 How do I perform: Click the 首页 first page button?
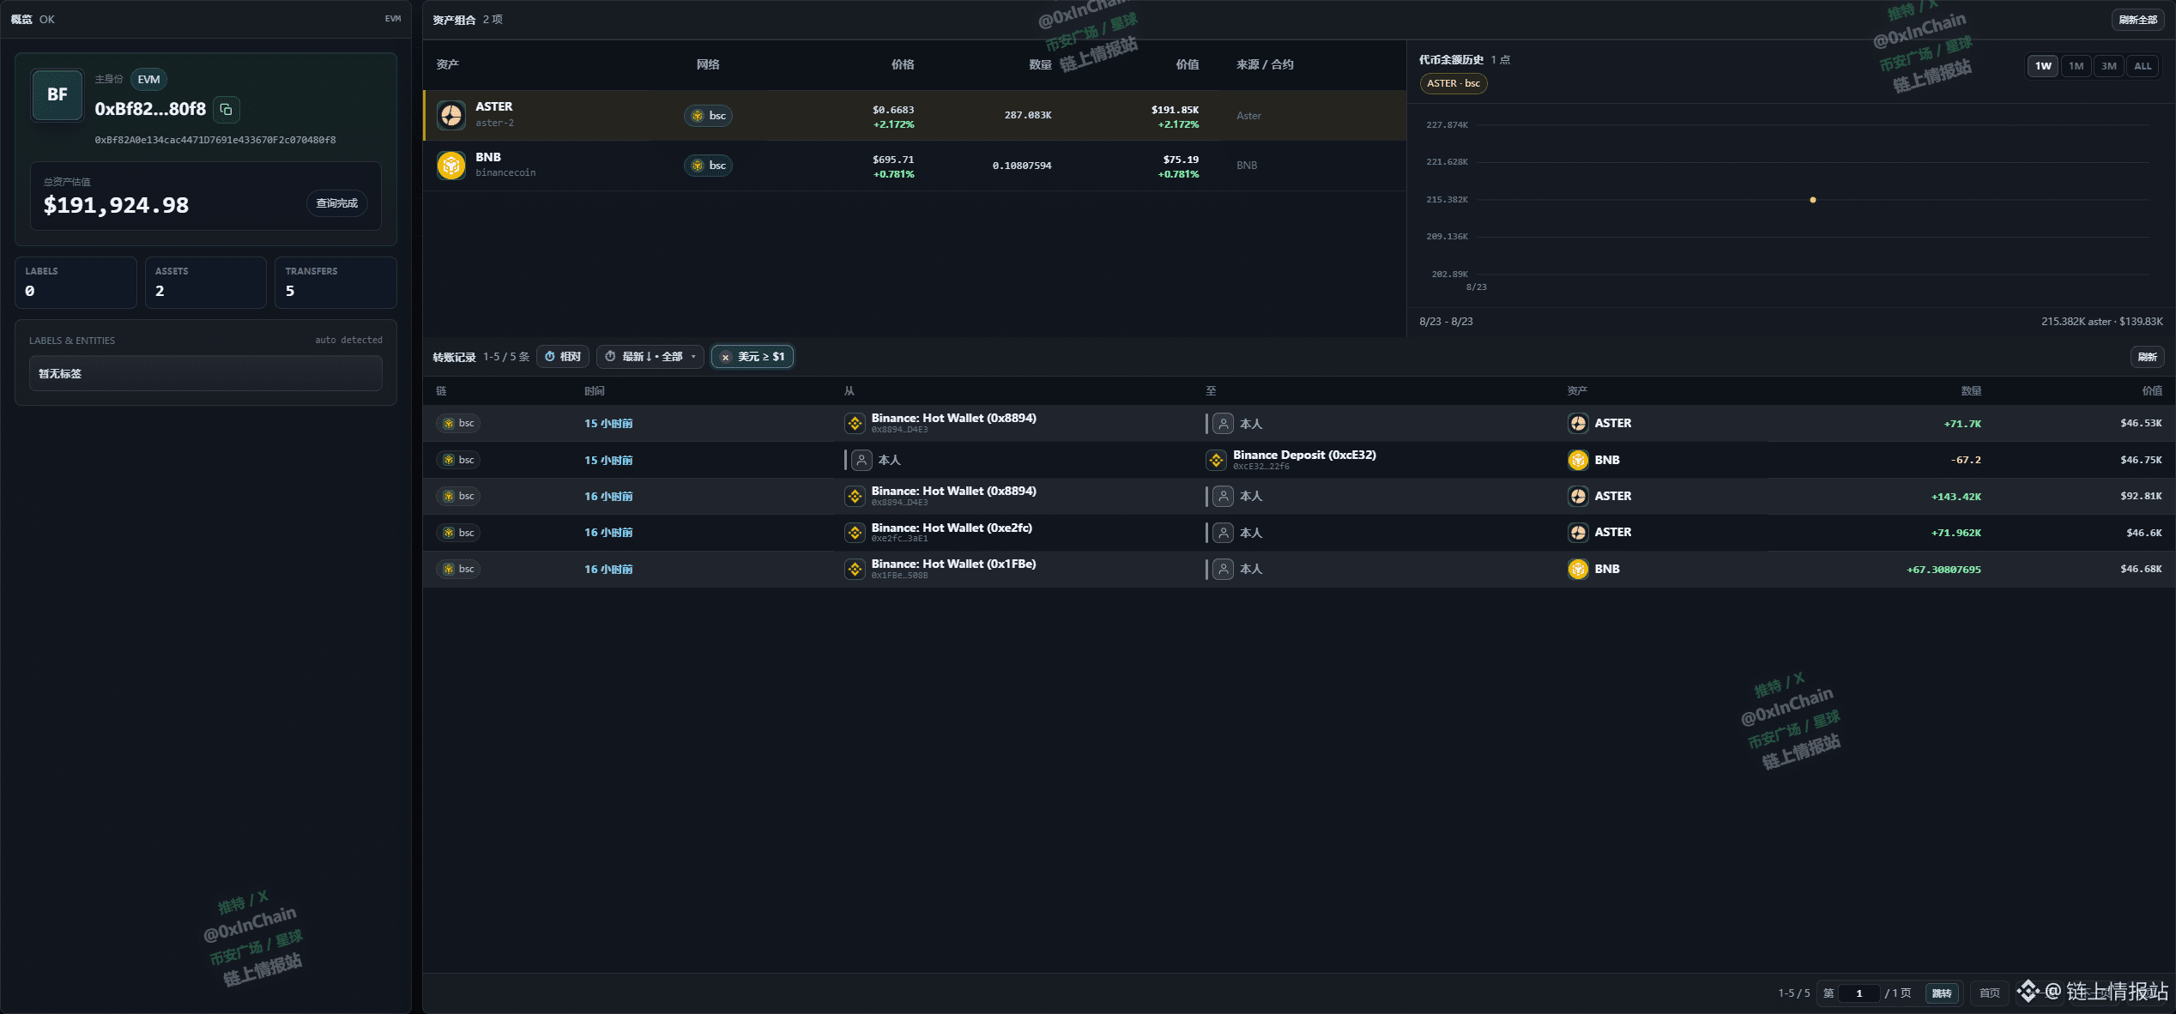(x=1989, y=993)
